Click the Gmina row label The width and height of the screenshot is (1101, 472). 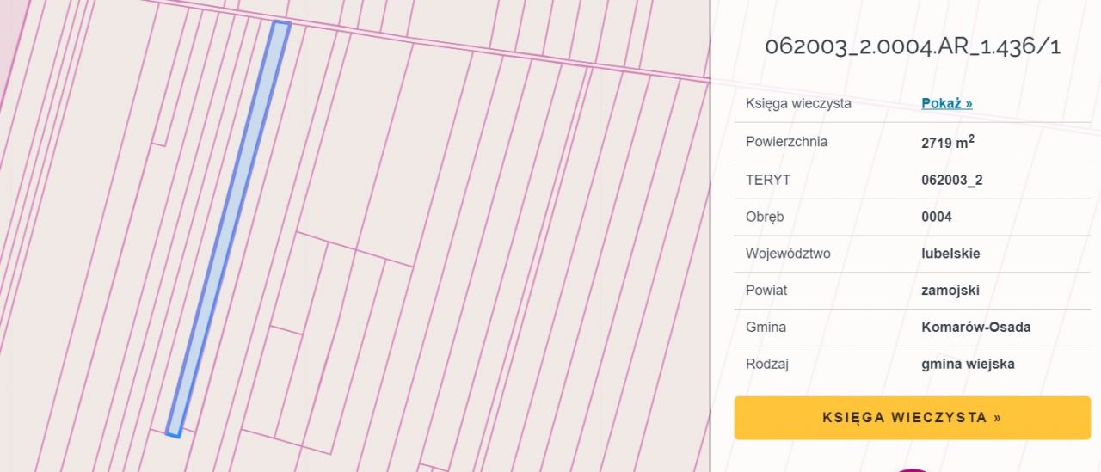(766, 327)
